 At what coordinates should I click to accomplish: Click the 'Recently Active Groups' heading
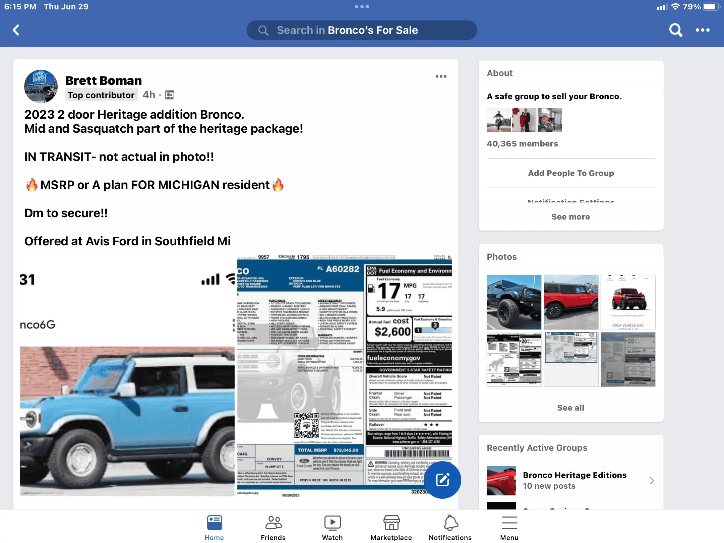[x=537, y=448]
